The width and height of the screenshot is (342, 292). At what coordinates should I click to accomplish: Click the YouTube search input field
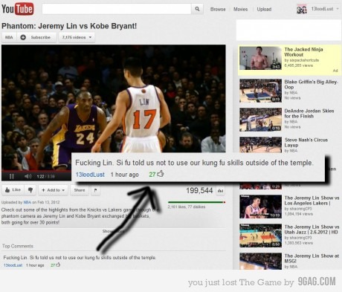coord(117,9)
